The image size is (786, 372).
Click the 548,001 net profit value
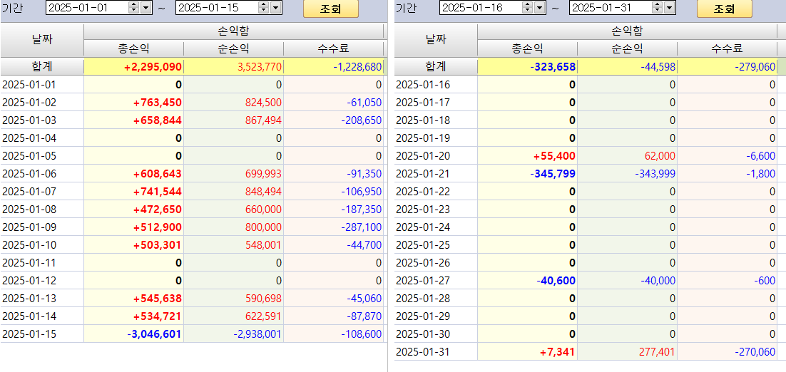(264, 245)
